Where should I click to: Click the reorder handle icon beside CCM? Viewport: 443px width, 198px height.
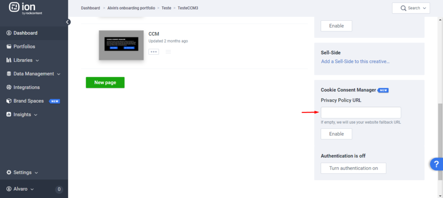pos(168,52)
